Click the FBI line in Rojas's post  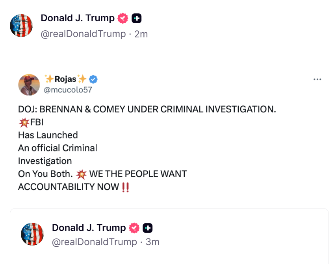37,122
